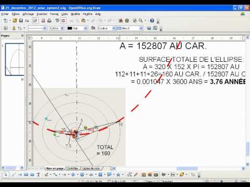Click the line width field
Image resolution: width=250 pixels, height=187 pixels.
pyautogui.click(x=55, y=28)
